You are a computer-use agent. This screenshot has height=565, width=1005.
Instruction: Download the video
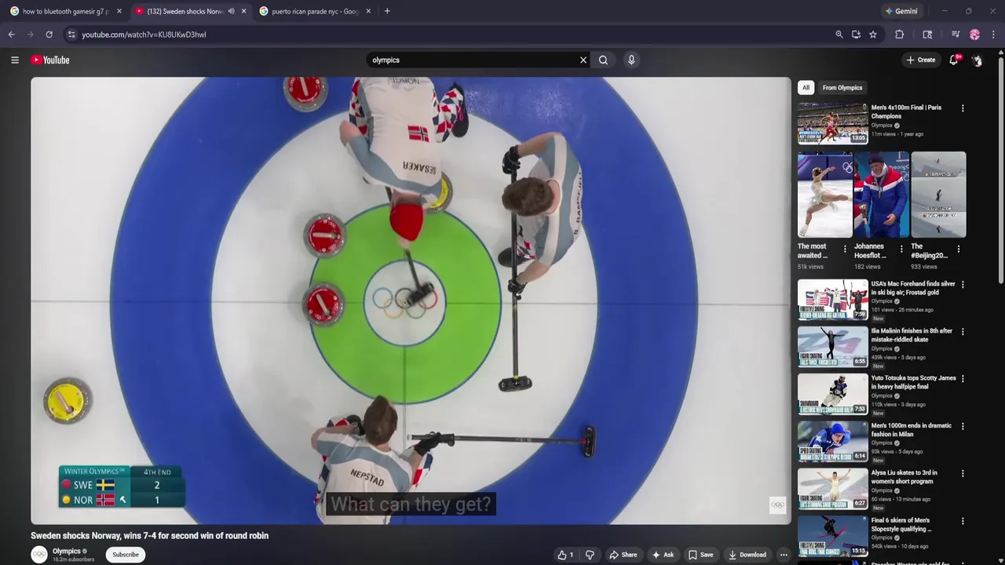[747, 555]
